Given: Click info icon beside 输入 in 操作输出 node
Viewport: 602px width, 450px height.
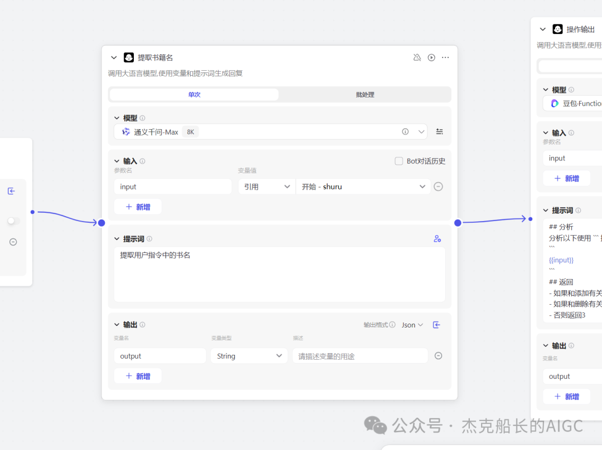Looking at the screenshot, I should coord(571,133).
